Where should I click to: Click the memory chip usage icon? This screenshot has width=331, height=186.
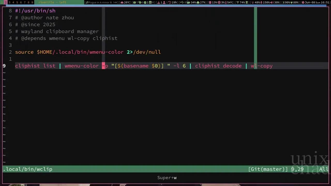210,2
